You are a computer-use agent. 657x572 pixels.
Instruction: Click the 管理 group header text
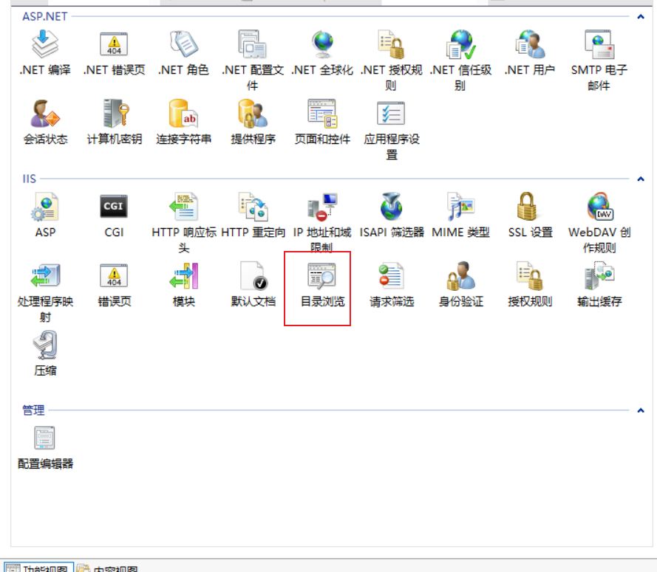coord(33,410)
